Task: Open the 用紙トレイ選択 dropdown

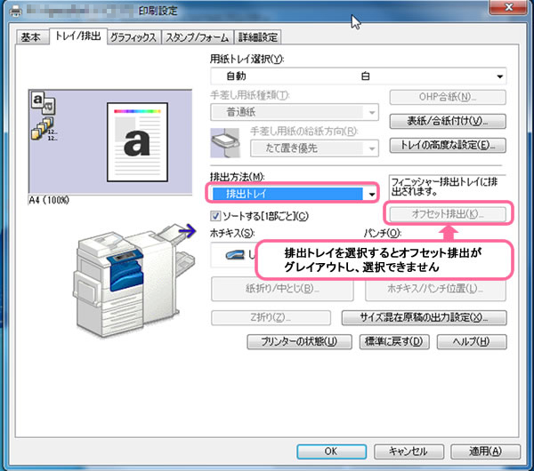Action: click(356, 77)
